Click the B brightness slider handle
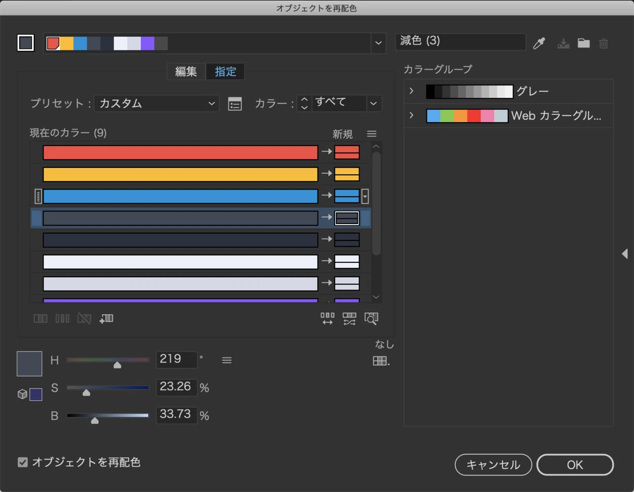 click(95, 420)
